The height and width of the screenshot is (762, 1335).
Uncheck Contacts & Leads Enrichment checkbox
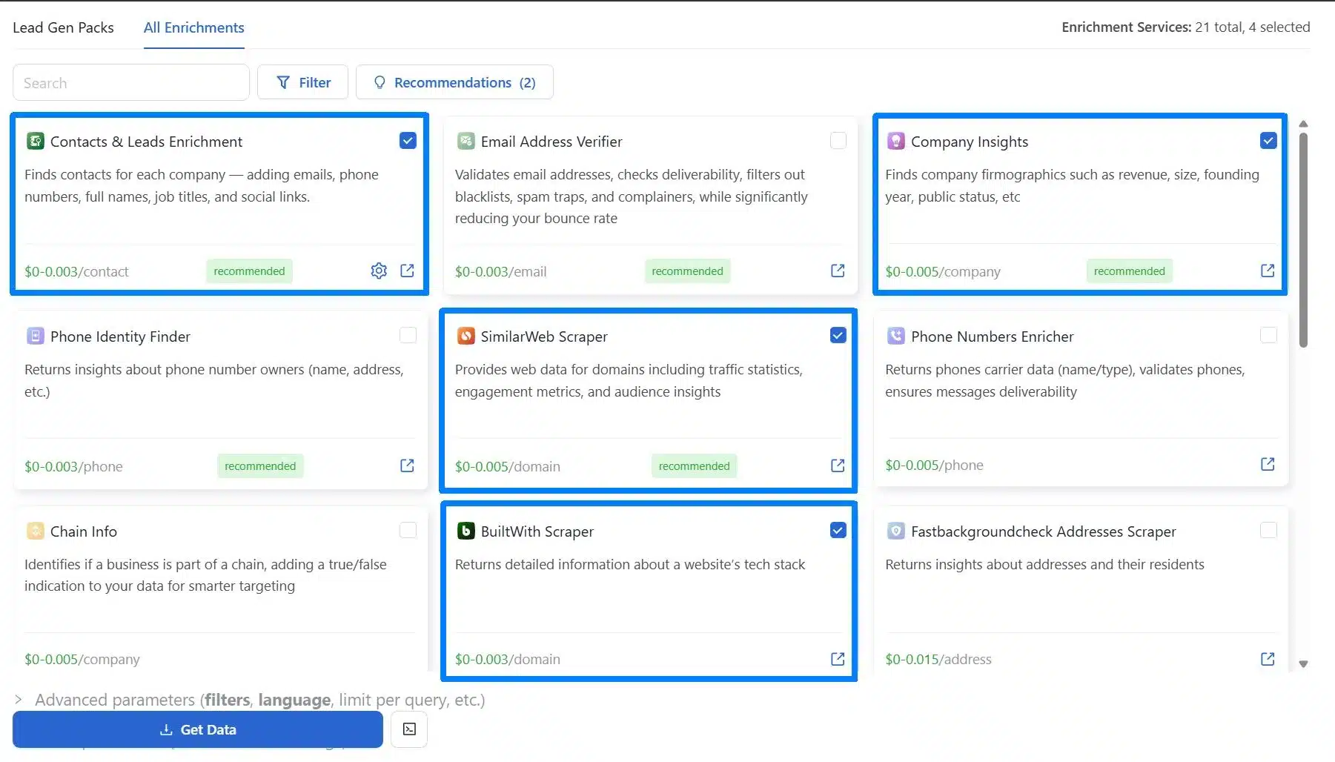pos(408,141)
